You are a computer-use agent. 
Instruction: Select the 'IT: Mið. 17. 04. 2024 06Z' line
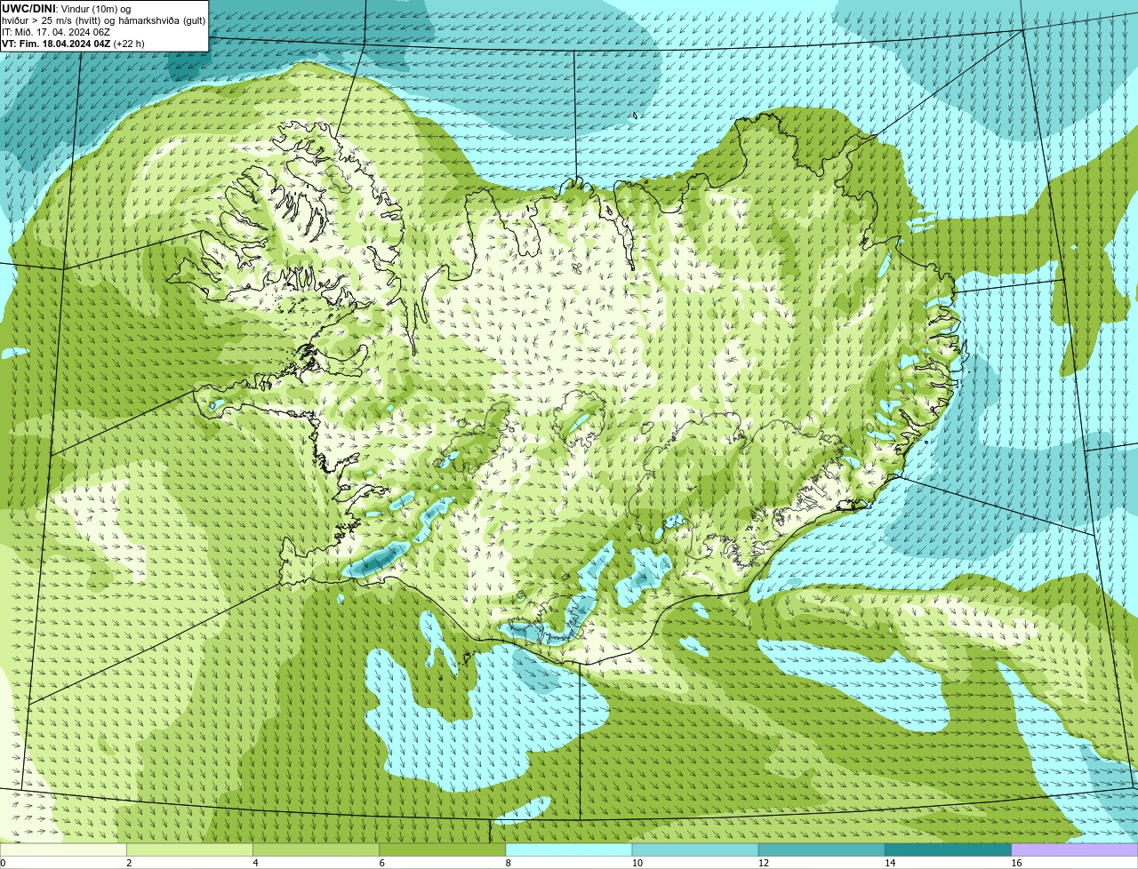point(56,32)
